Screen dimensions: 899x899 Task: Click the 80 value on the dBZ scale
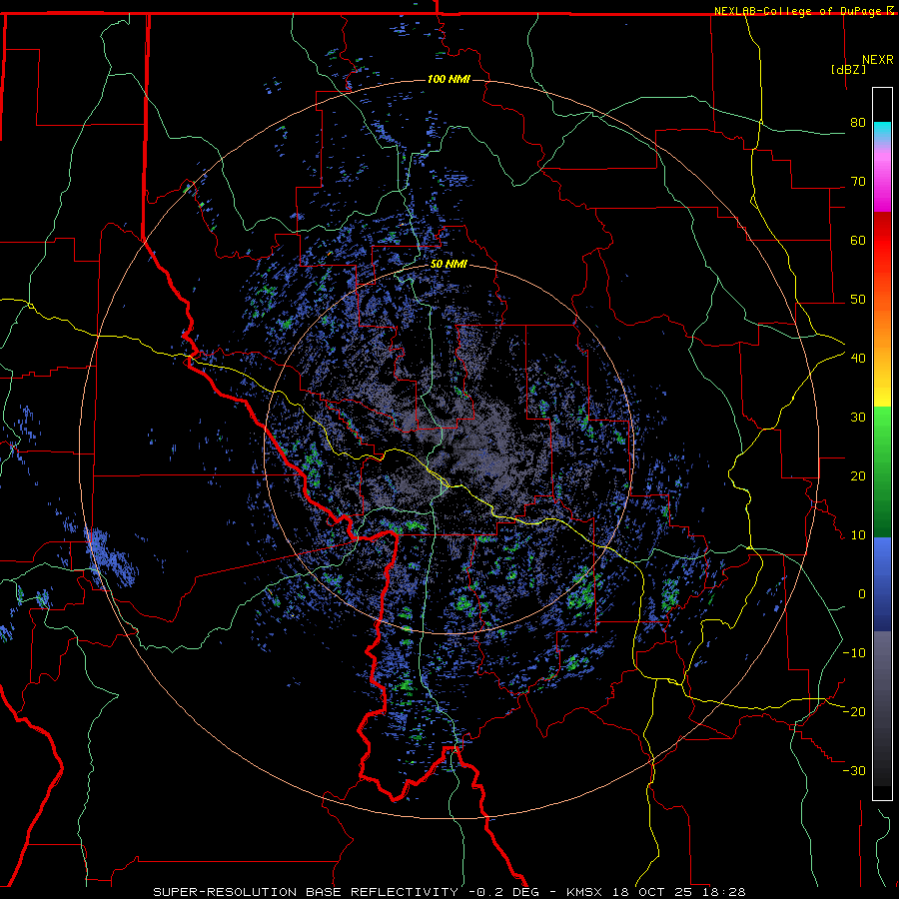[x=858, y=123]
